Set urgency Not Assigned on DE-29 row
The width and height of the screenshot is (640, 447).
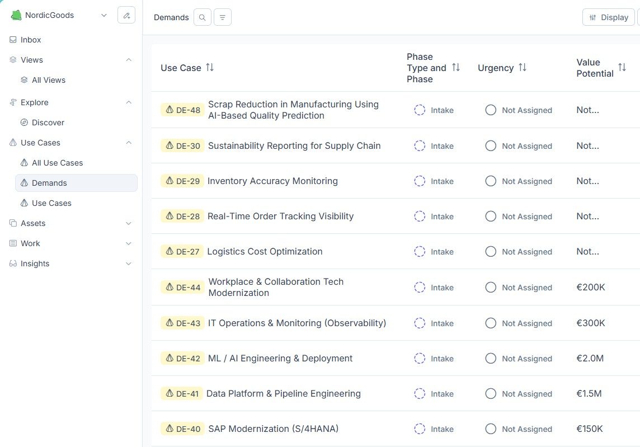[x=519, y=181]
